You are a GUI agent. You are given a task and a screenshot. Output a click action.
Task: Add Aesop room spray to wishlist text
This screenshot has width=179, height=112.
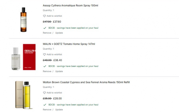54,16
